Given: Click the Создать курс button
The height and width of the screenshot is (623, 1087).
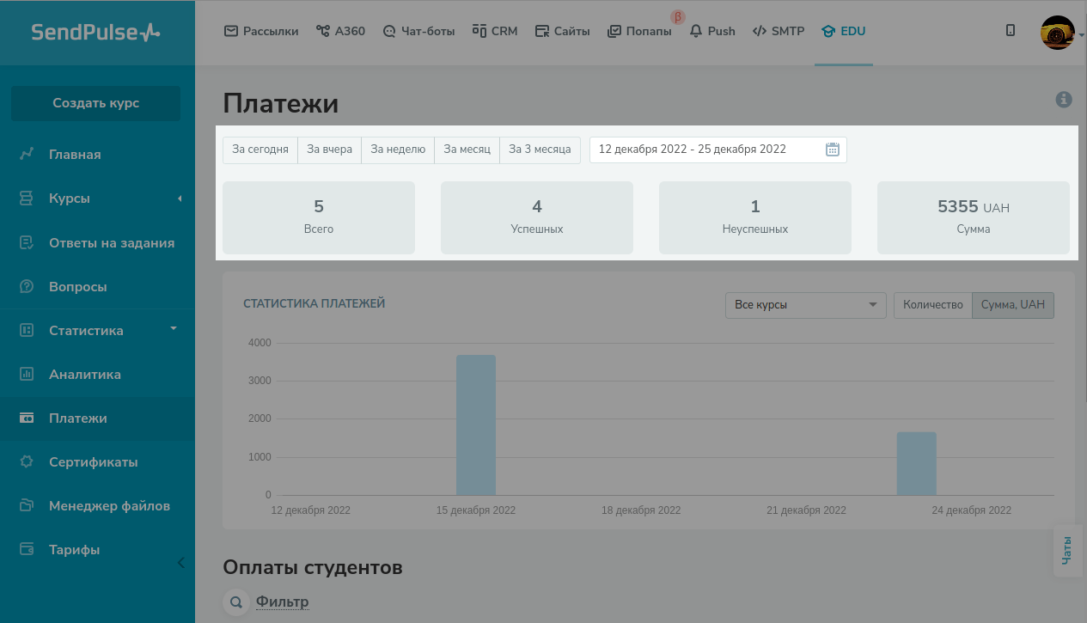Looking at the screenshot, I should [x=95, y=103].
